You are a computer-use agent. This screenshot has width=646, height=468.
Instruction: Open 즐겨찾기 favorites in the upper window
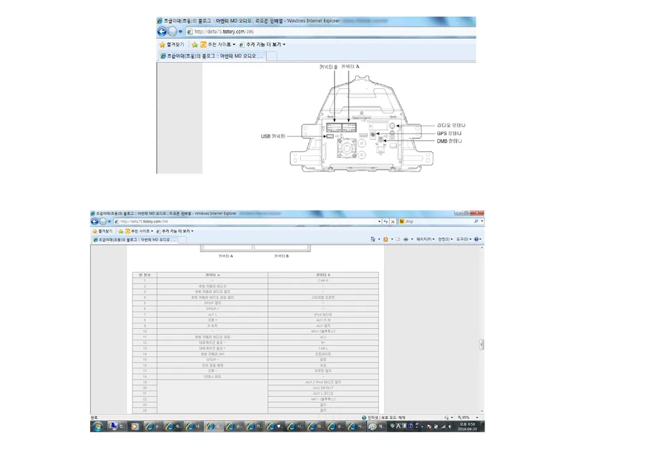(x=172, y=44)
